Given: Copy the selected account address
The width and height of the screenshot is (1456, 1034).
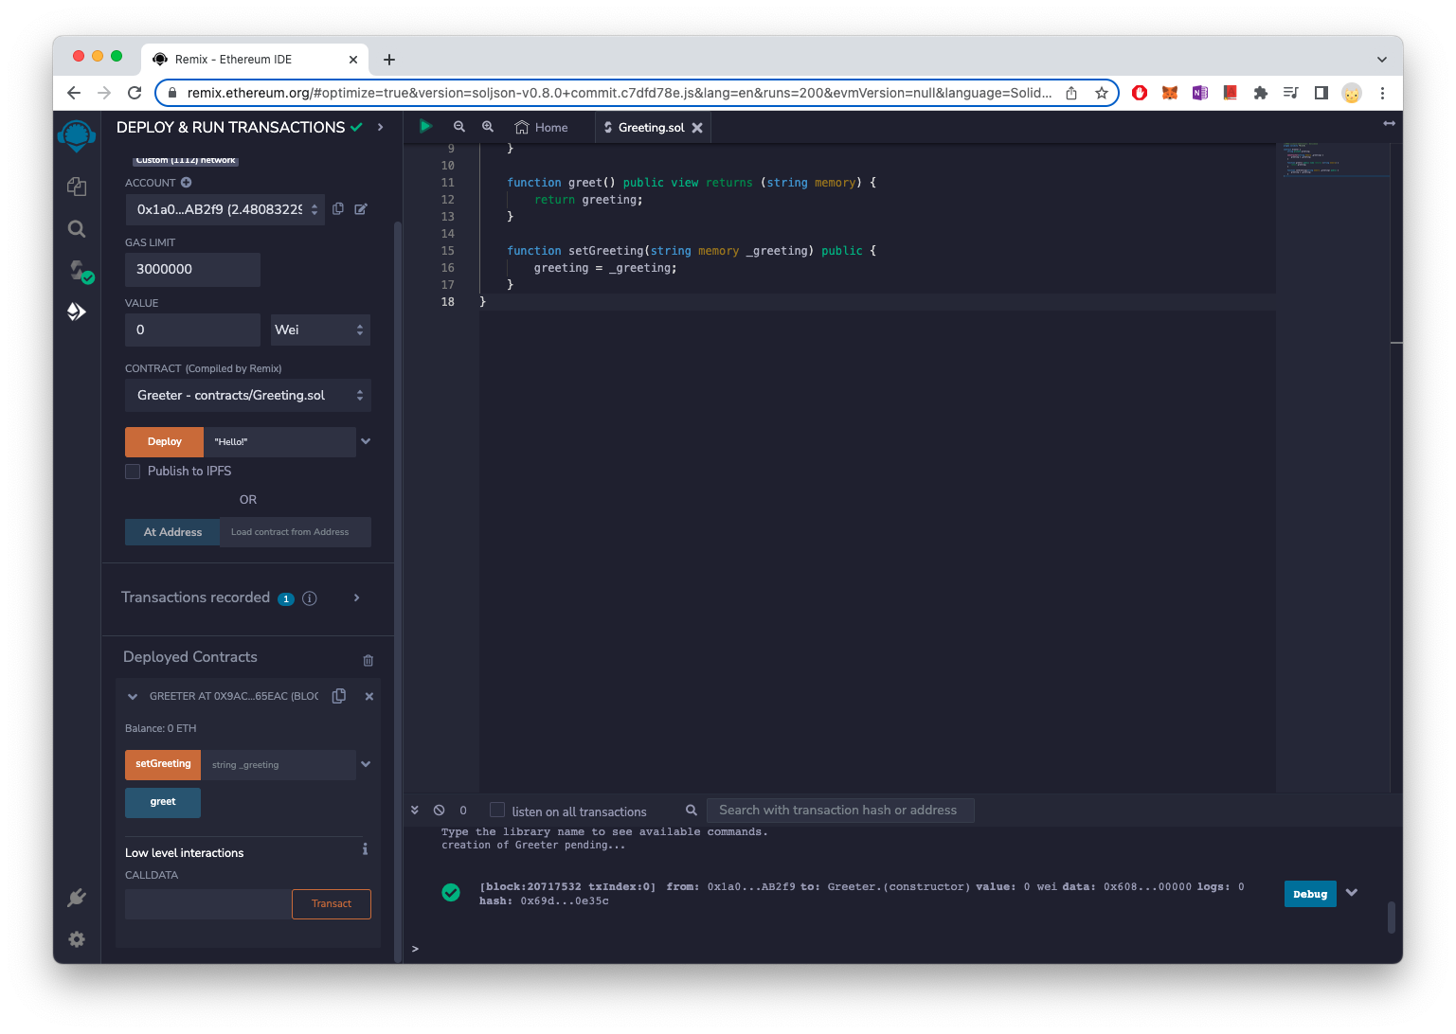Looking at the screenshot, I should point(338,209).
